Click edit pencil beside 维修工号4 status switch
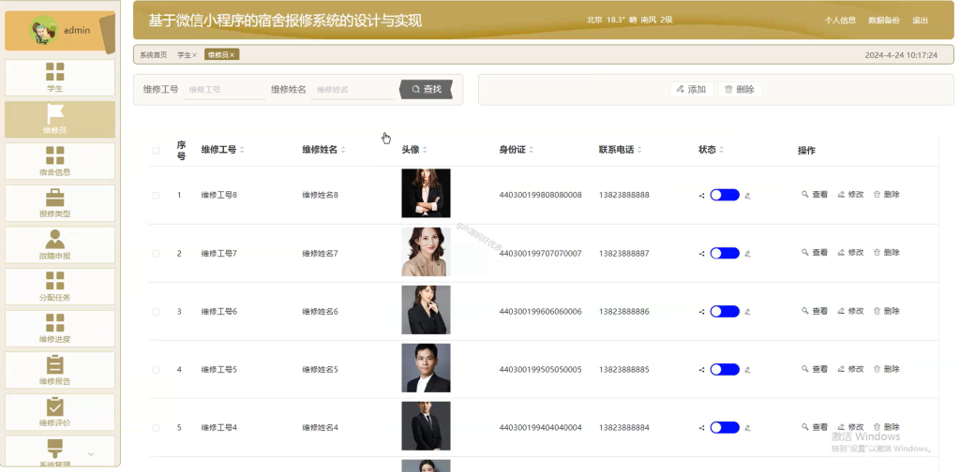This screenshot has width=960, height=472. click(x=747, y=428)
